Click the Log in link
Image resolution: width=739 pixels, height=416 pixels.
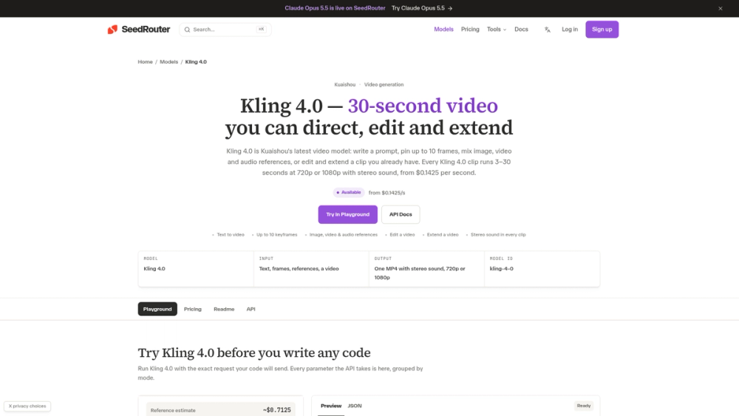pos(569,30)
